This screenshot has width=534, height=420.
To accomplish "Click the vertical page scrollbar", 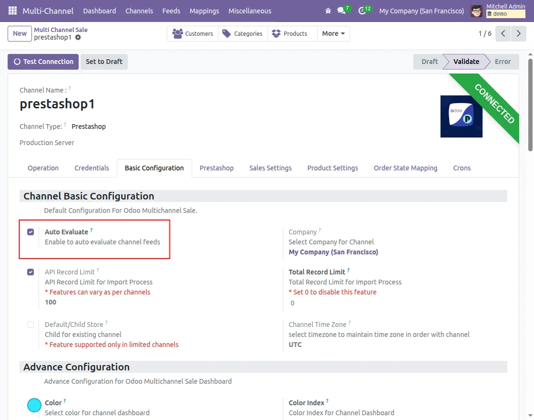I will 530,105.
